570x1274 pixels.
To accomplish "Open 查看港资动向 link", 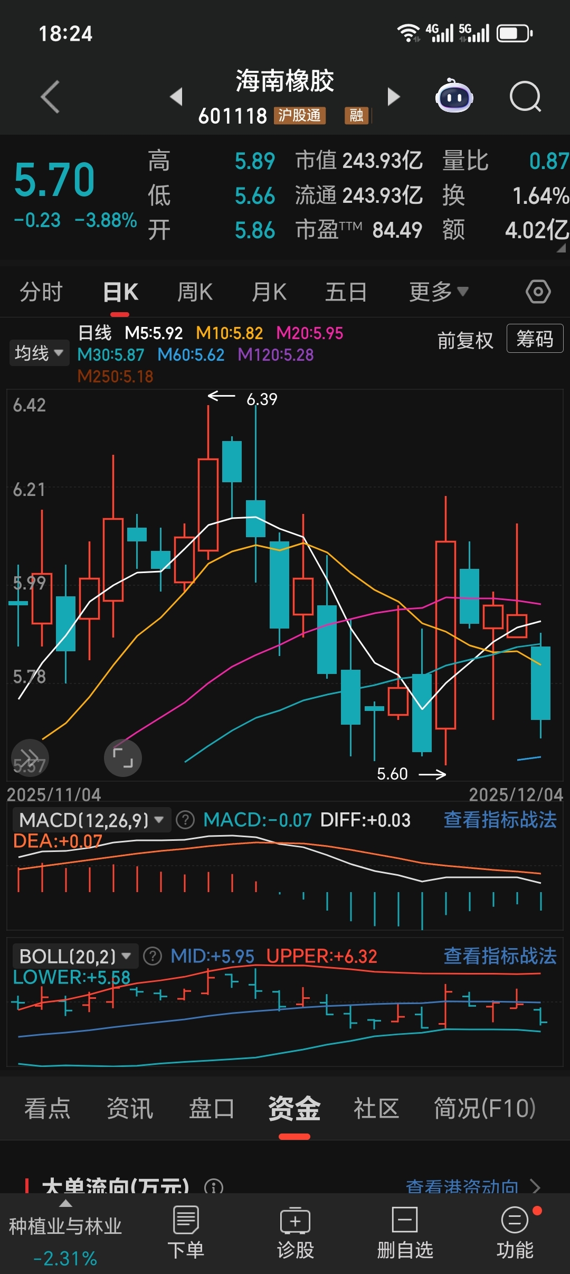I will (x=473, y=1187).
